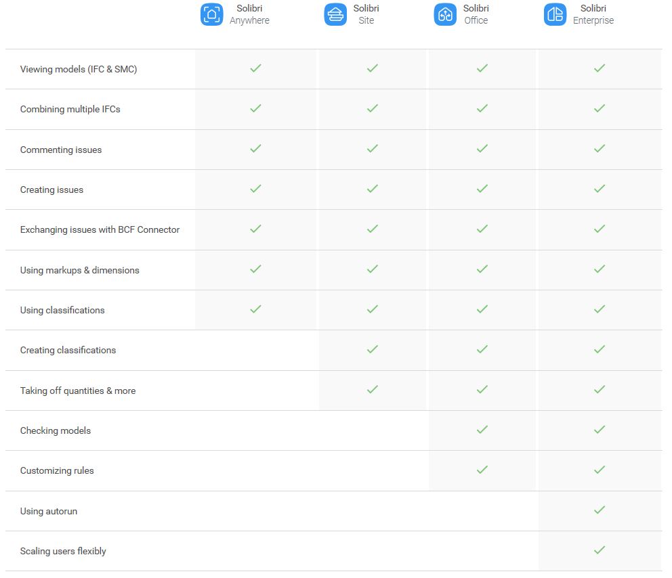Select the Solibri Office heading text

coord(476,15)
